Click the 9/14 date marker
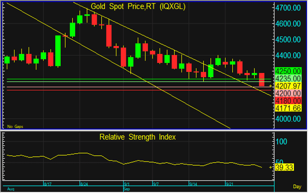 point(193,184)
